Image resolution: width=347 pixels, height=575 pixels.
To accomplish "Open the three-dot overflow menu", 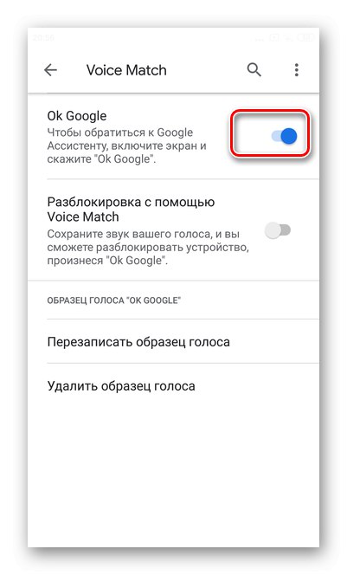I will coord(297,69).
